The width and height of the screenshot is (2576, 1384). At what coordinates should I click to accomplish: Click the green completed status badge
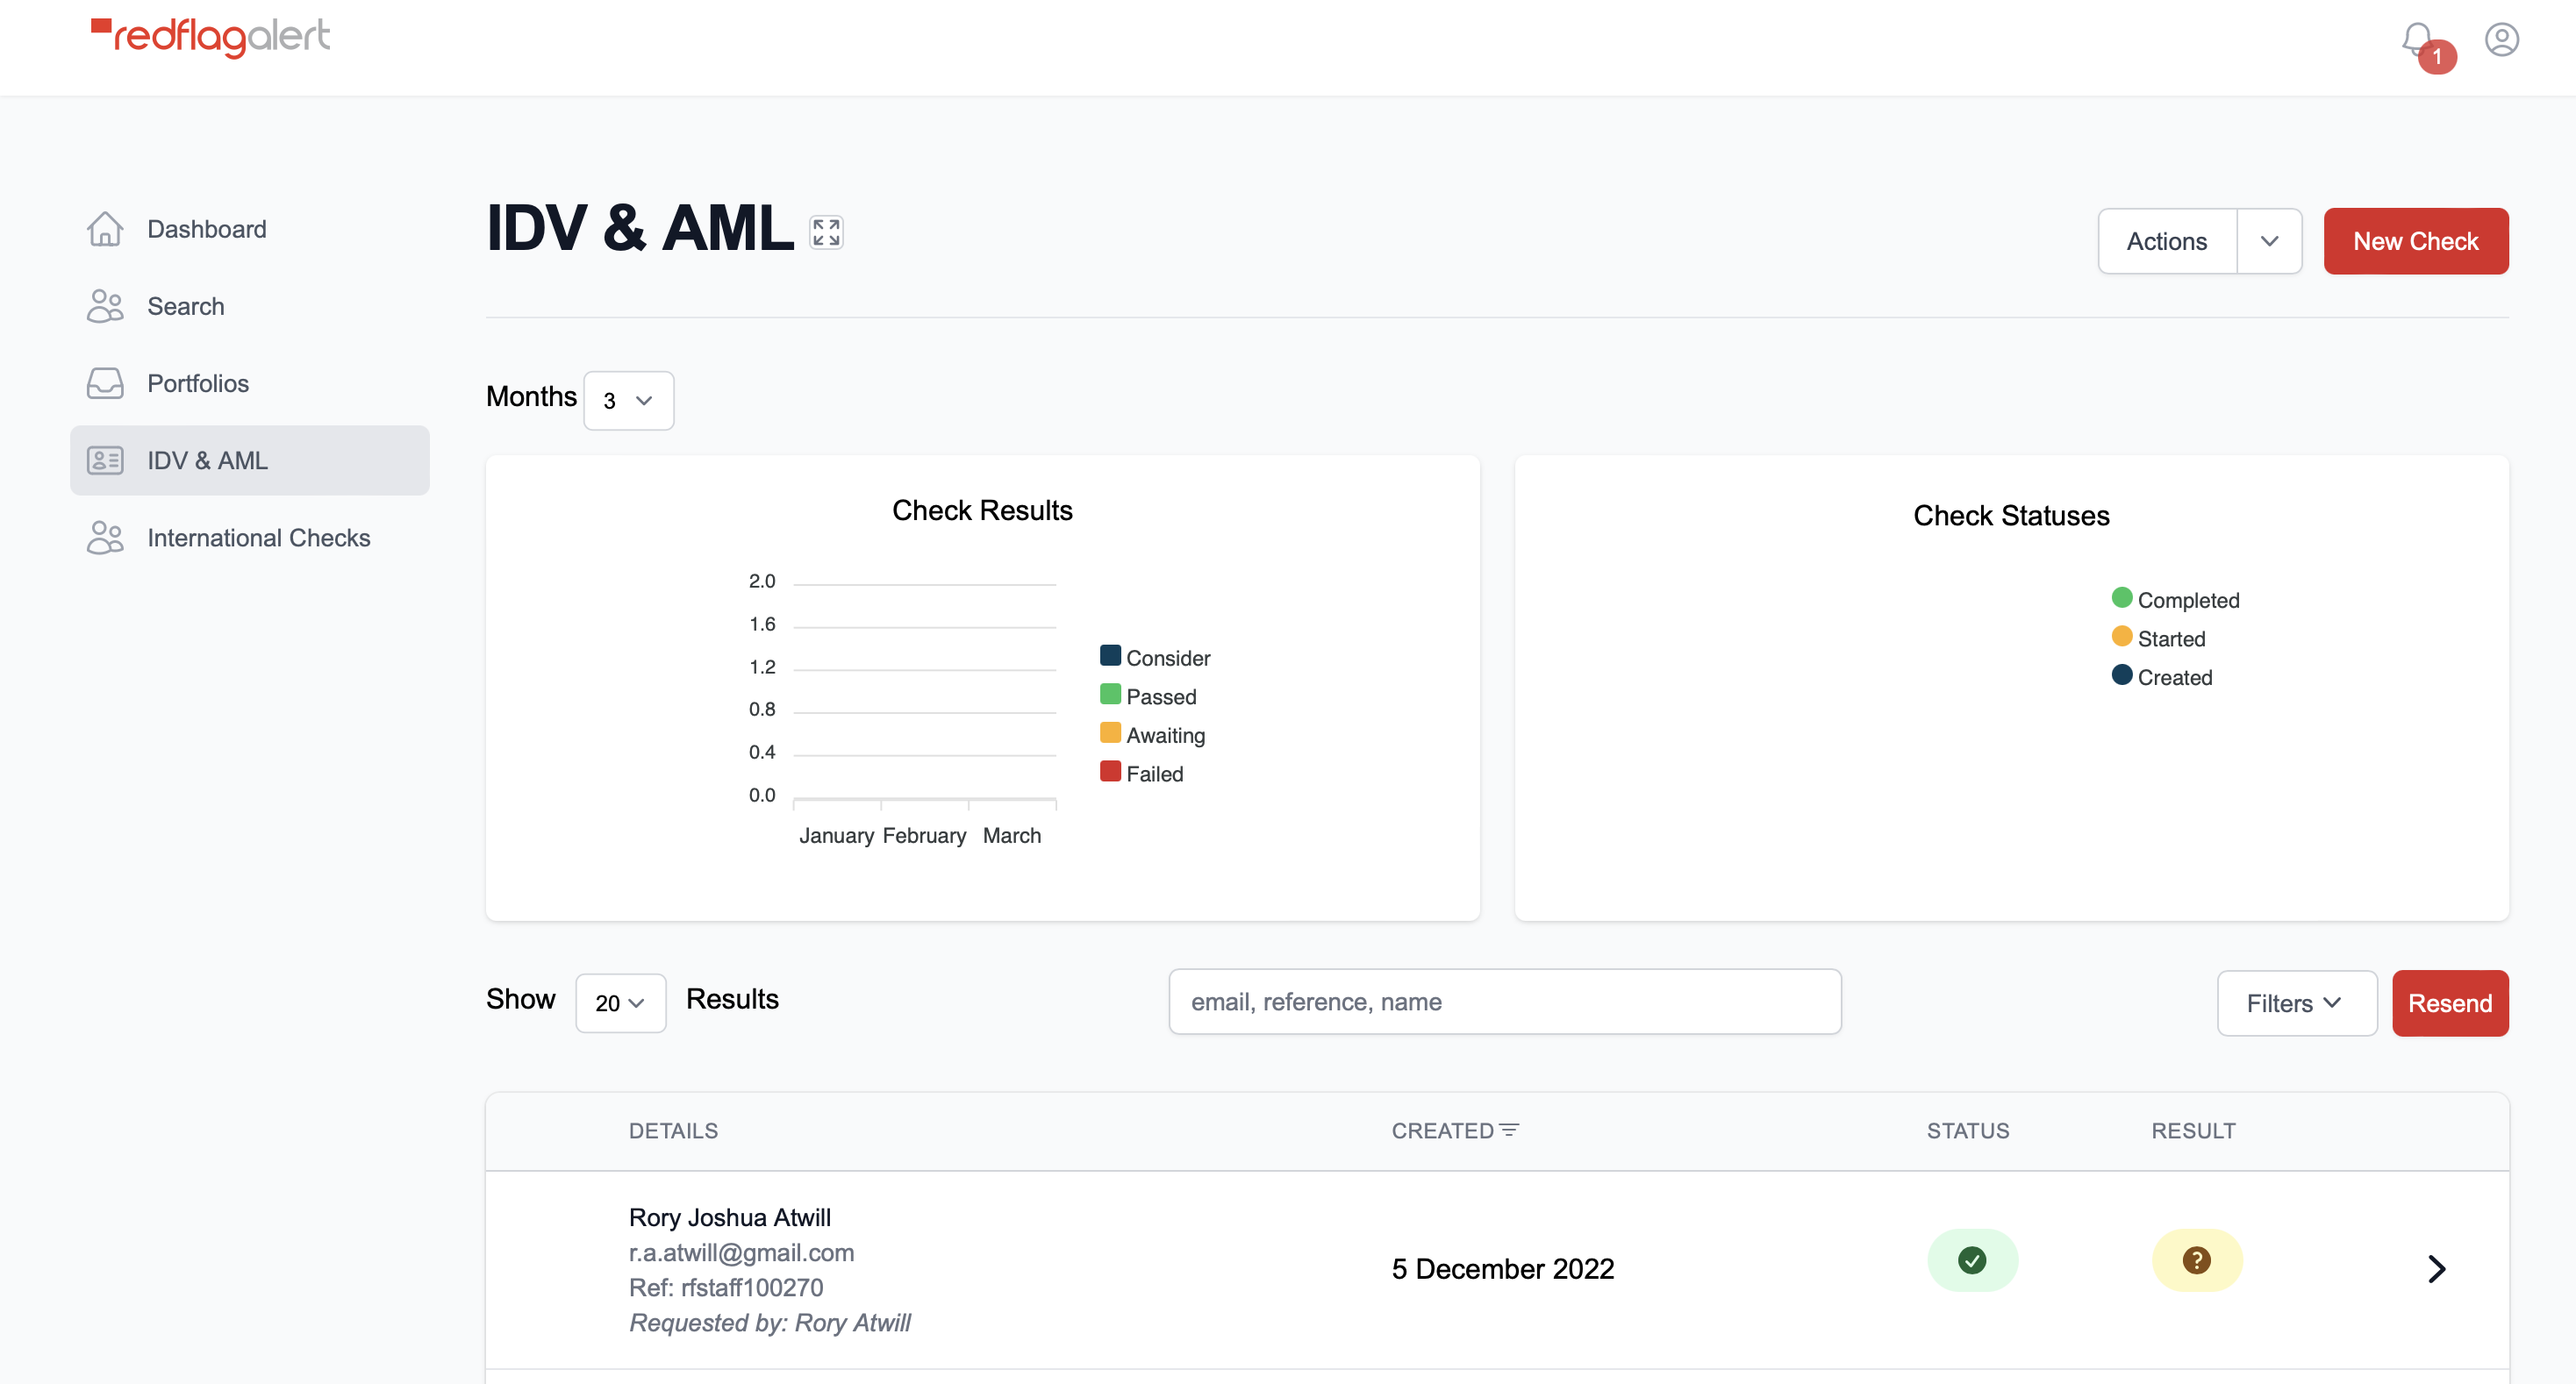click(1972, 1260)
